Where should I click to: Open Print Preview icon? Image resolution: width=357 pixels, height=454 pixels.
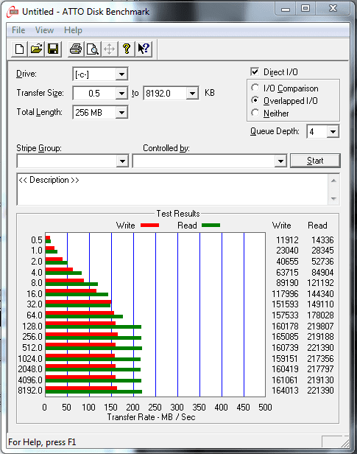(93, 49)
